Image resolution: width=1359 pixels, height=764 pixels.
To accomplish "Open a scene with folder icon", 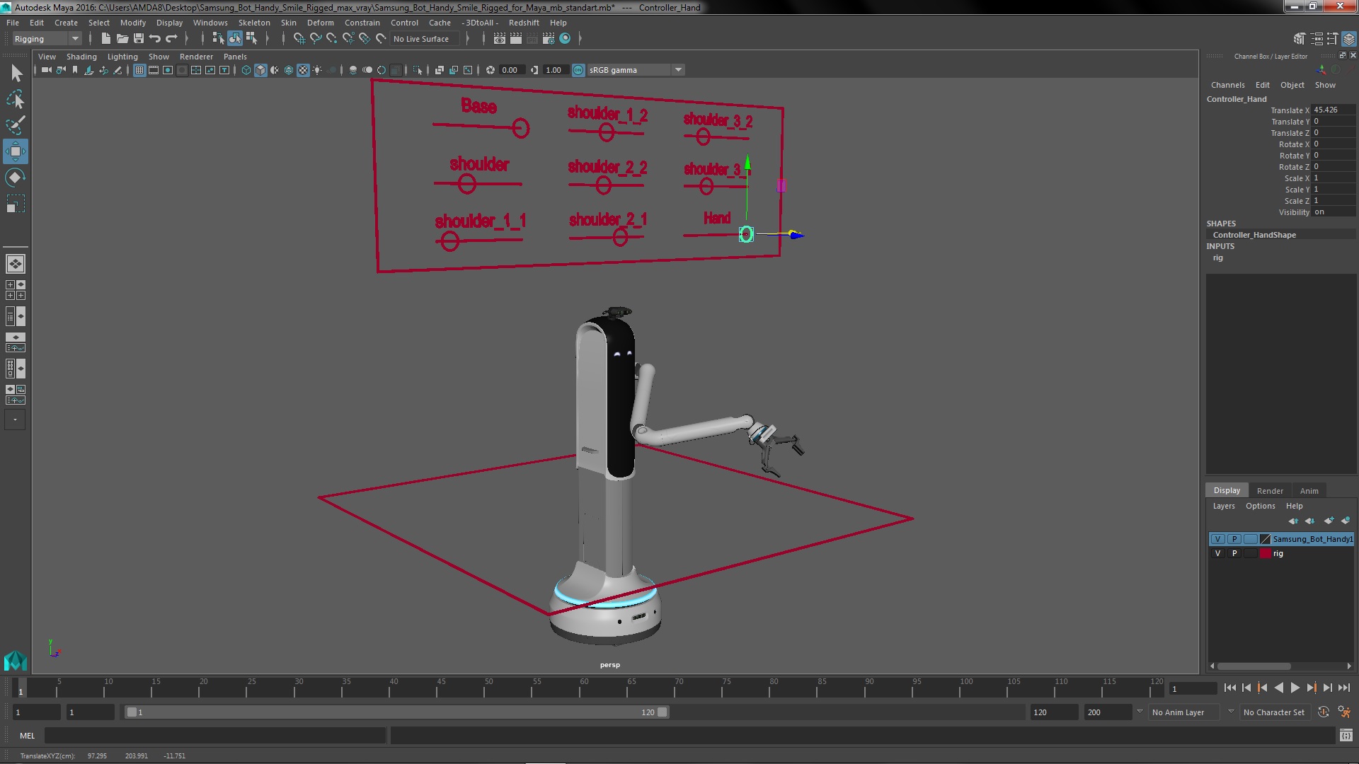I will pos(122,38).
